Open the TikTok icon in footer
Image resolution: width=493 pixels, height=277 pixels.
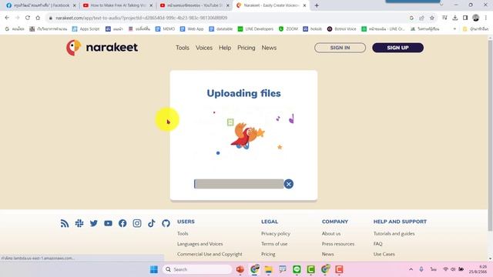coord(152,223)
